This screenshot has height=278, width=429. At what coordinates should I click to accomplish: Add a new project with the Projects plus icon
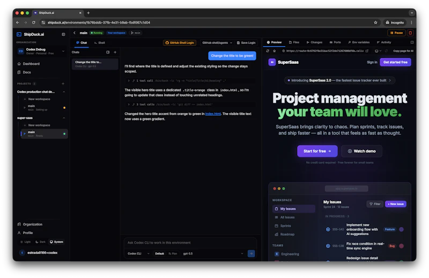tap(63, 84)
